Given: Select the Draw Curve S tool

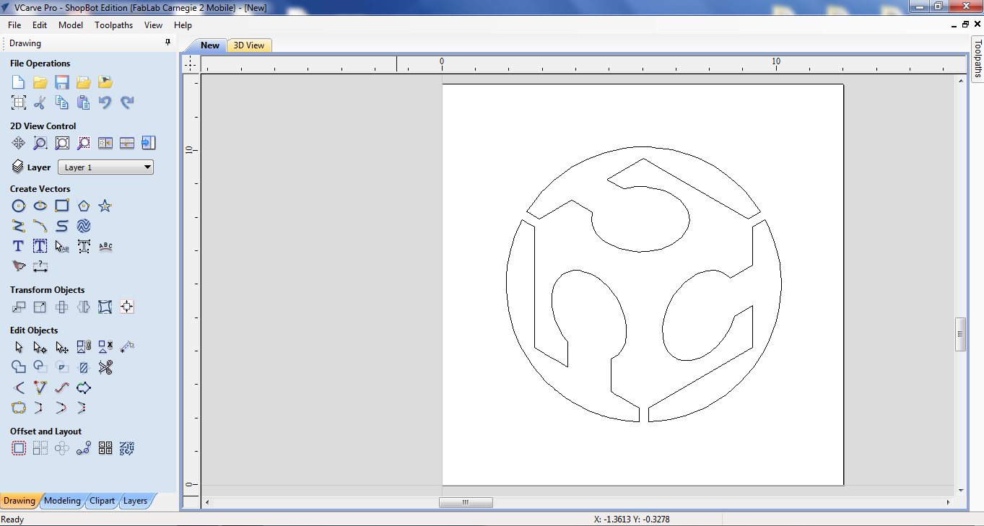Looking at the screenshot, I should pos(62,227).
